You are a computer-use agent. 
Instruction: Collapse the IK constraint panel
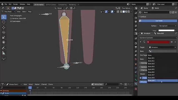pos(140,42)
